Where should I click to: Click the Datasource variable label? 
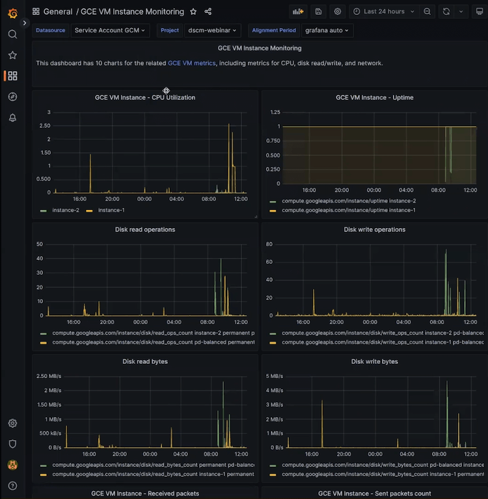tap(50, 31)
